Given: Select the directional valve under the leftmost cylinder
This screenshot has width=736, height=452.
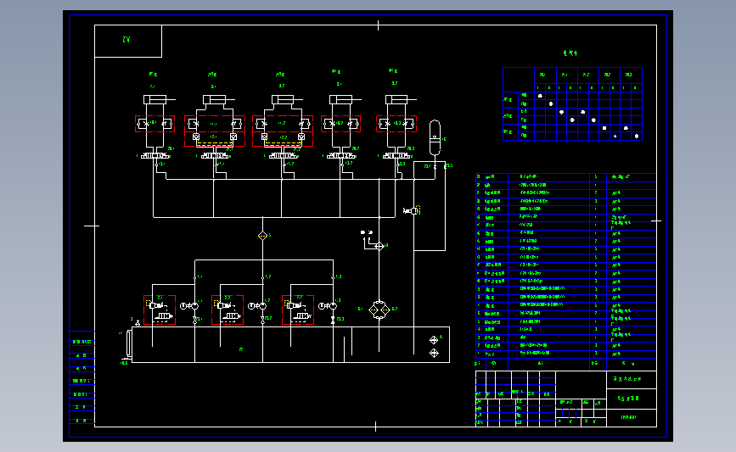Looking at the screenshot, I should [x=155, y=156].
